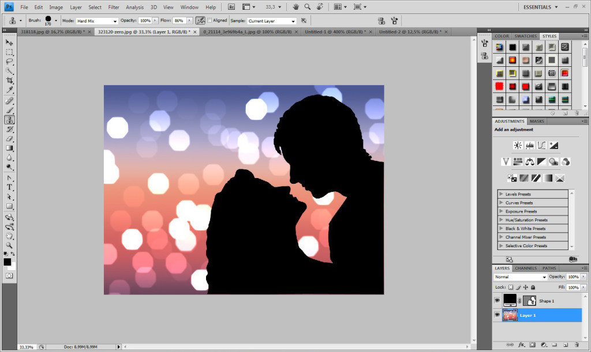This screenshot has width=591, height=352.
Task: Click the Shape 1 layer thumbnail
Action: 510,300
